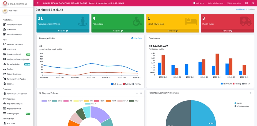Click the Kunjungan Pasien Rajal/IGD list icon

[x=5, y=59]
